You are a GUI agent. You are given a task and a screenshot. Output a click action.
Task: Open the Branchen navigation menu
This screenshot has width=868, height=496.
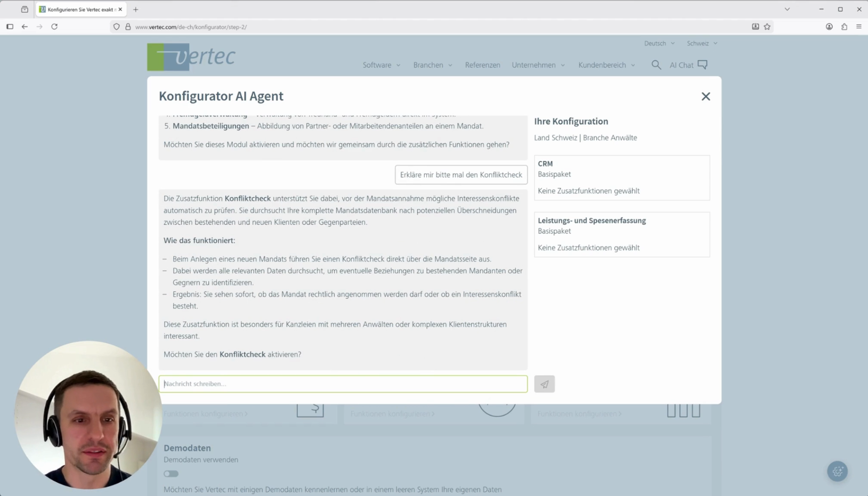[x=432, y=65]
